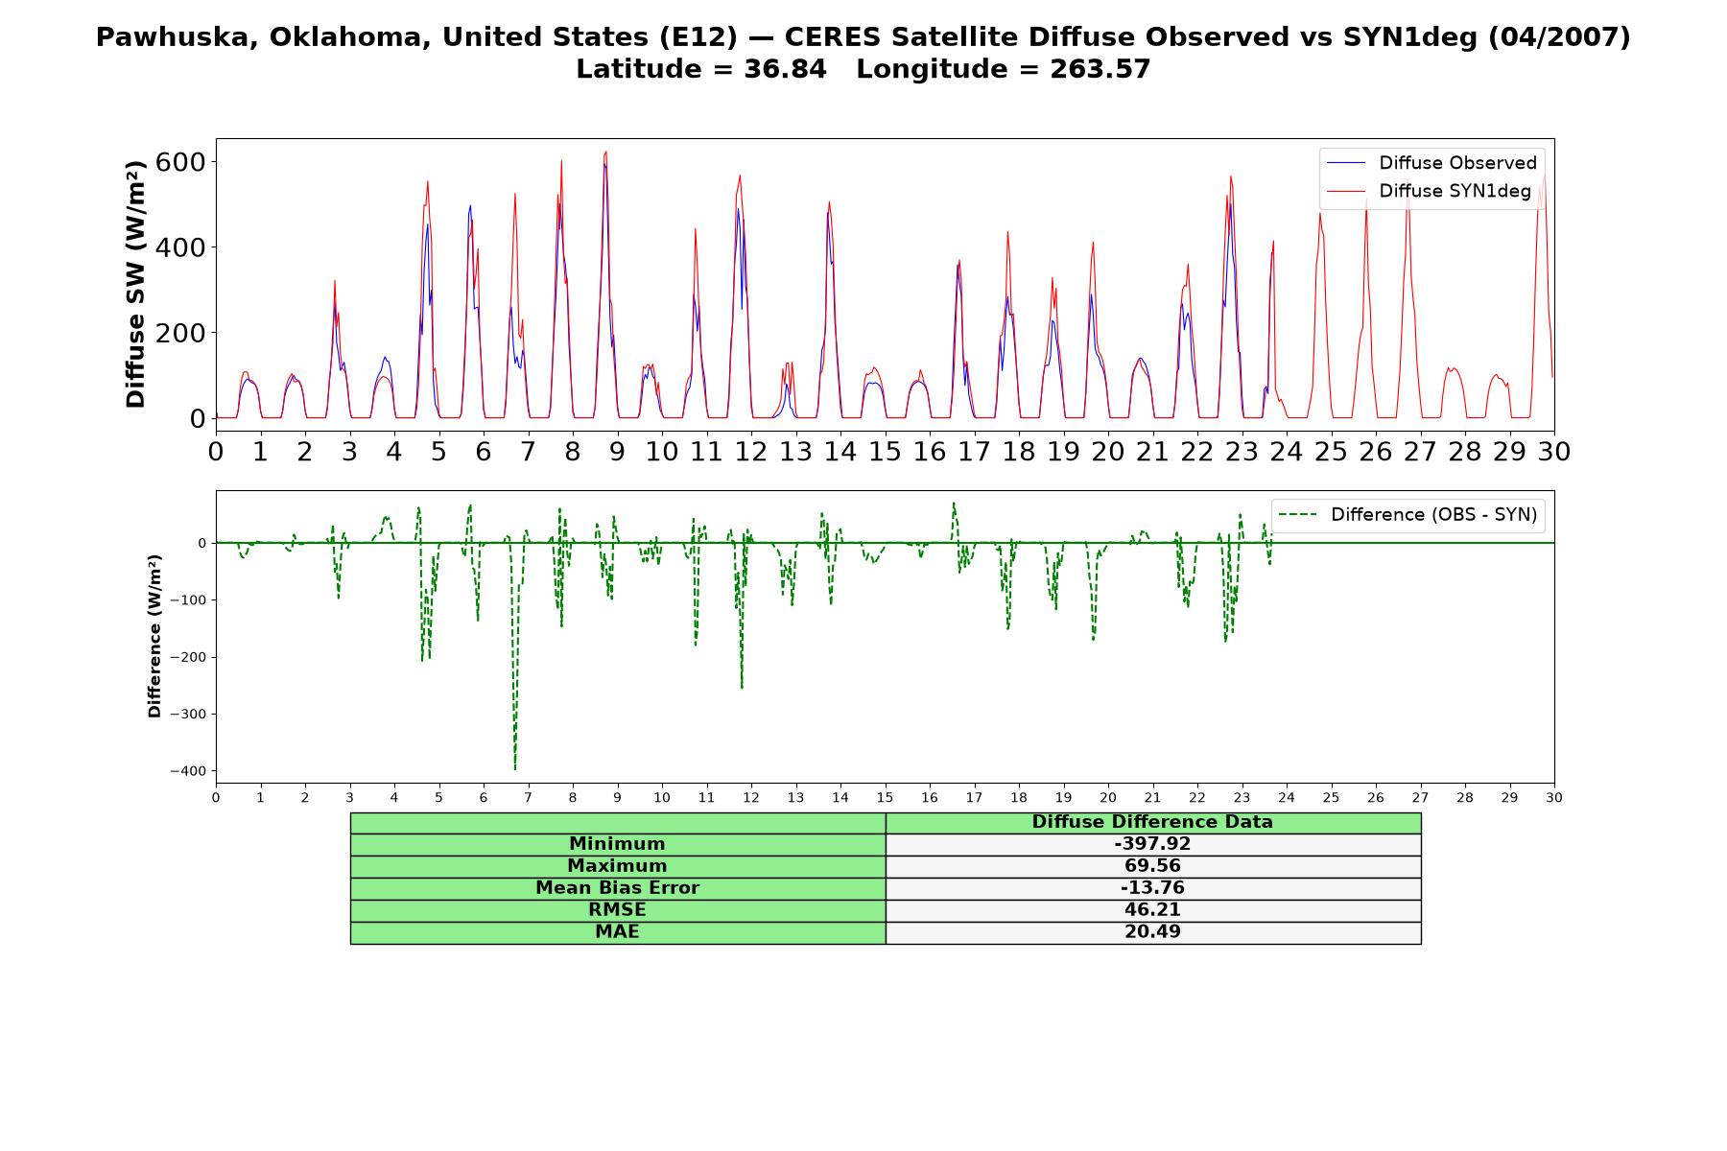
Task: Click the red line swatch in legend
Action: 1345,192
